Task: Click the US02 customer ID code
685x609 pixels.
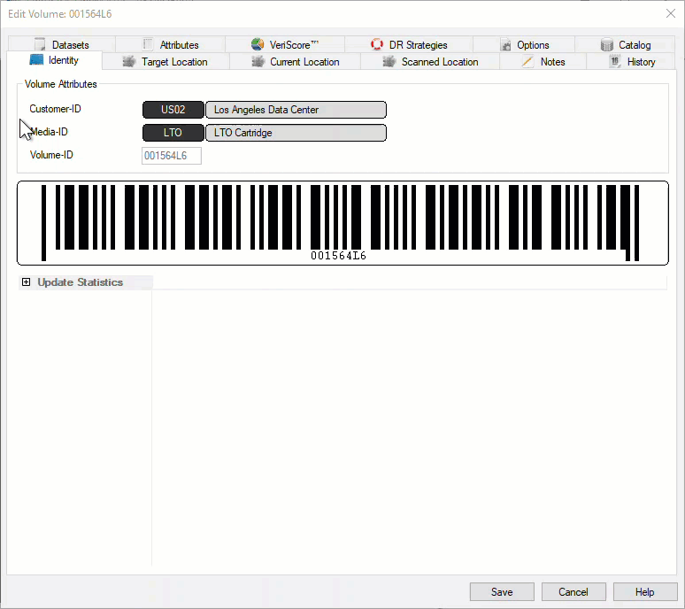Action: [x=173, y=110]
